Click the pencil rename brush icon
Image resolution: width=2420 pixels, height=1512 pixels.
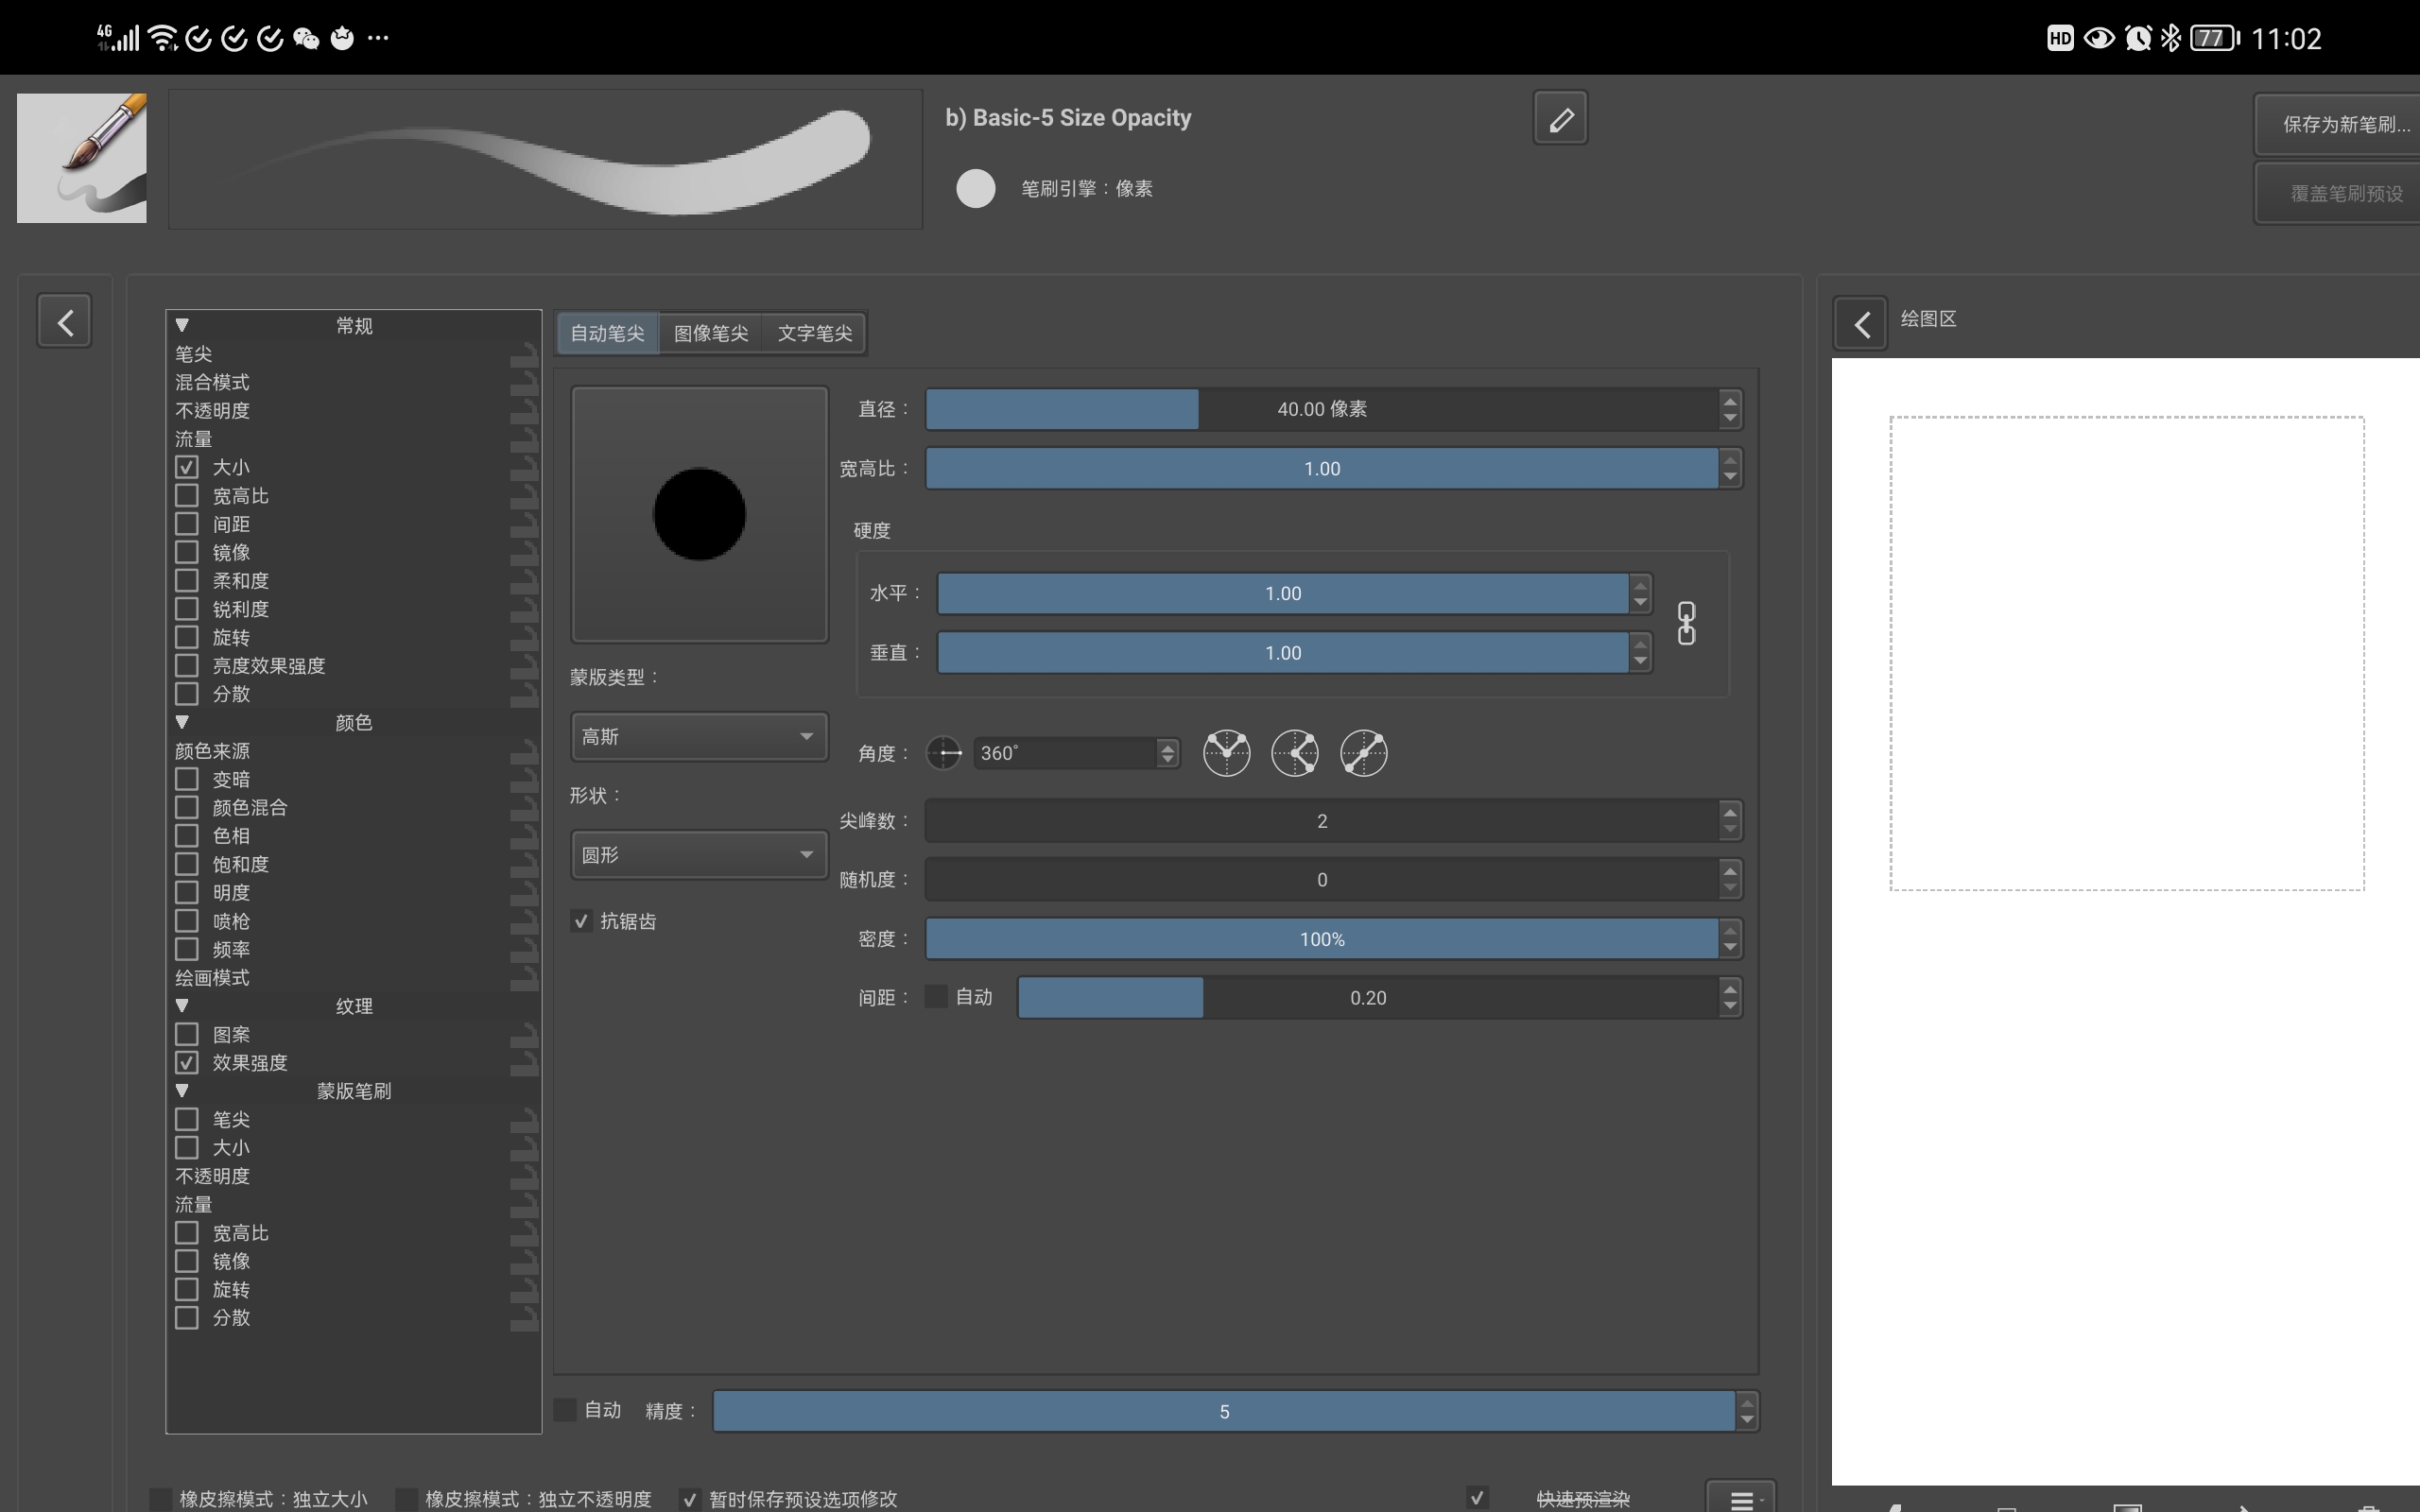1560,119
